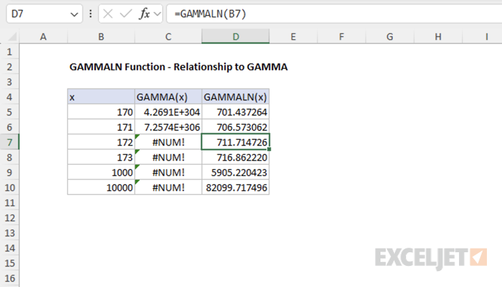The width and height of the screenshot is (502, 287).
Task: Select column A header
Action: [x=43, y=37]
